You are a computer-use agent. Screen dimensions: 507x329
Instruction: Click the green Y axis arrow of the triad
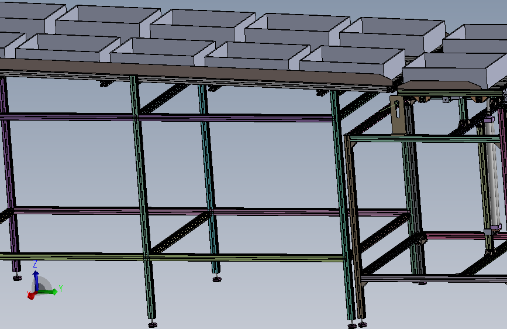48,292
